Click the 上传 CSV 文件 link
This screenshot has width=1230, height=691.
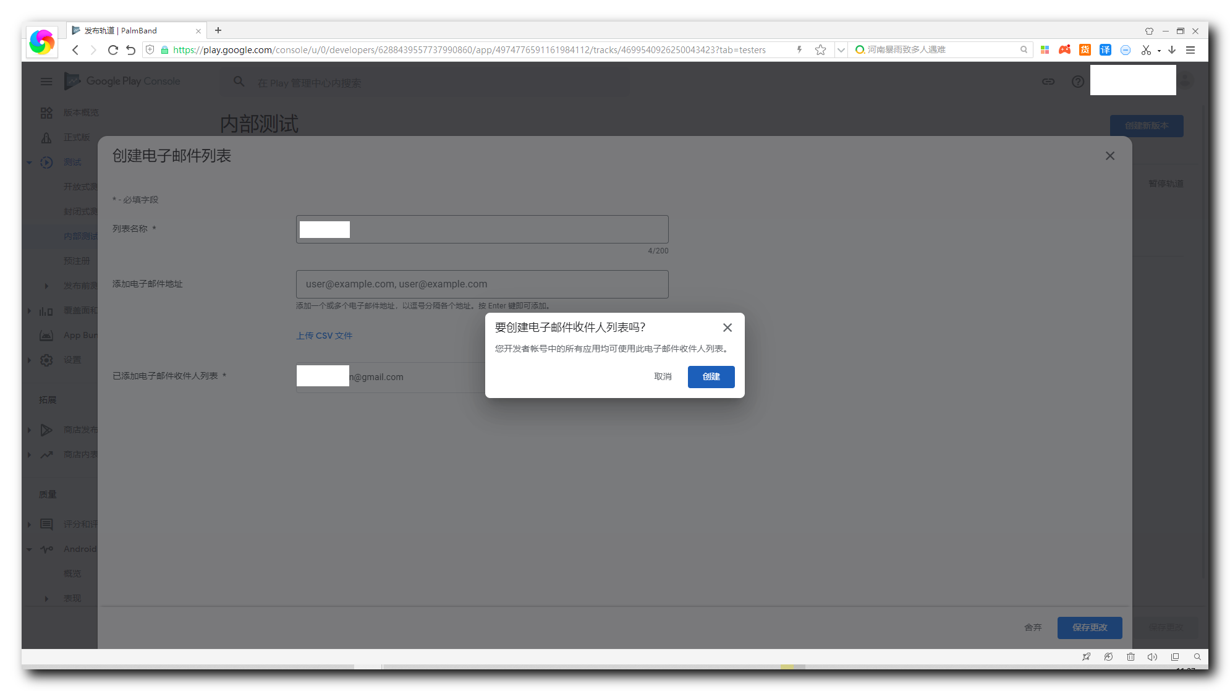coord(324,336)
